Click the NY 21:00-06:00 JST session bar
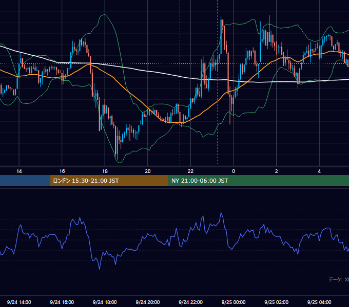This screenshot has height=307, width=349. pos(258,181)
